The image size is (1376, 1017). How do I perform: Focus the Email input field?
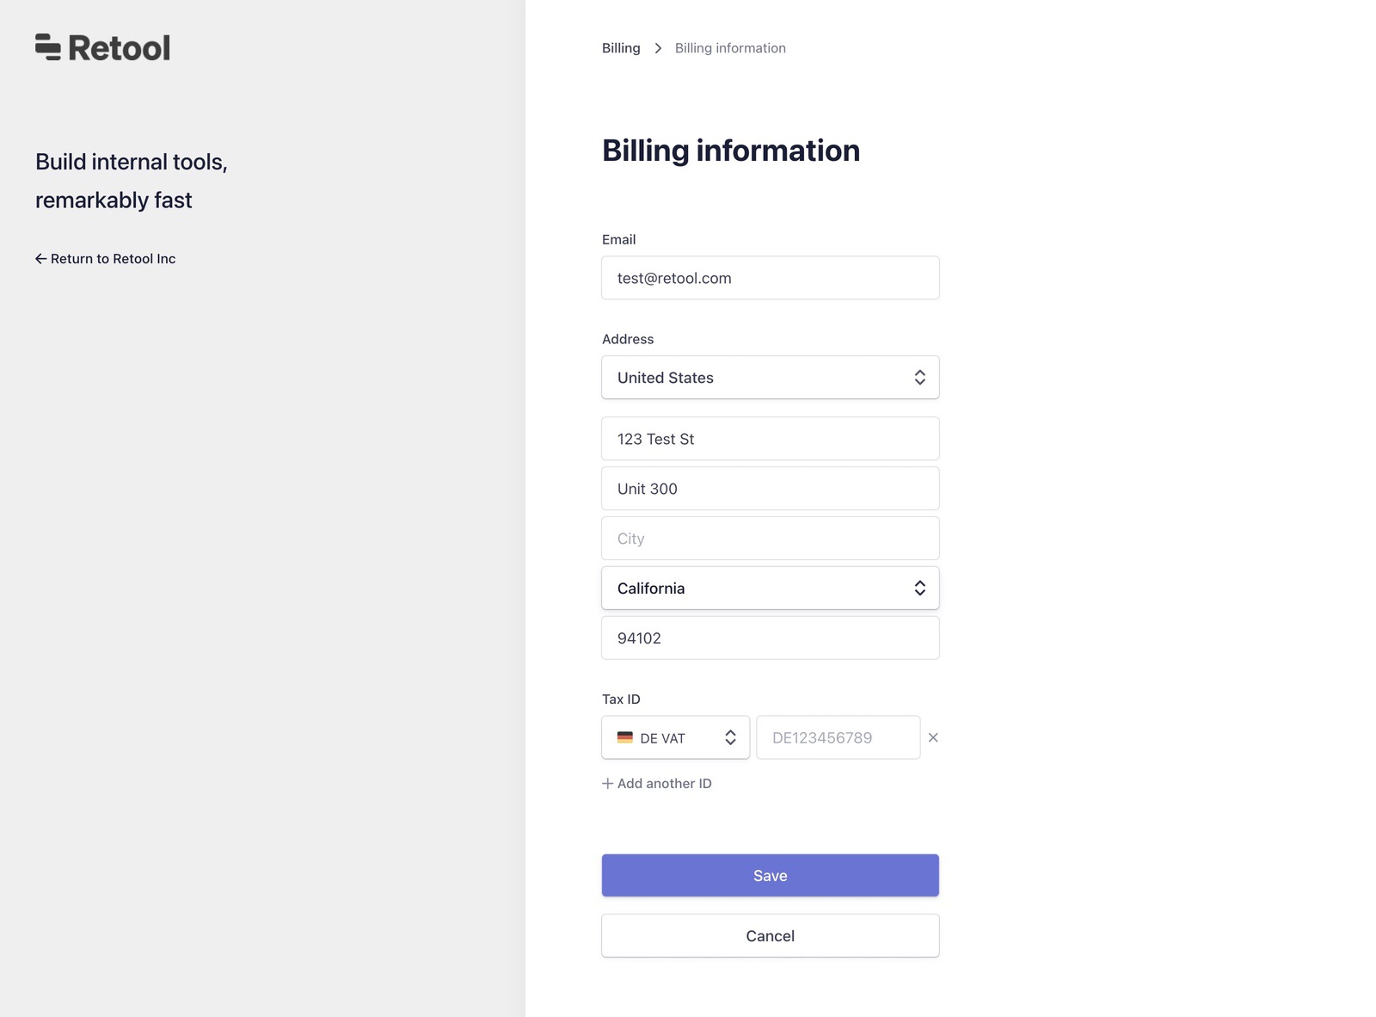[771, 278]
